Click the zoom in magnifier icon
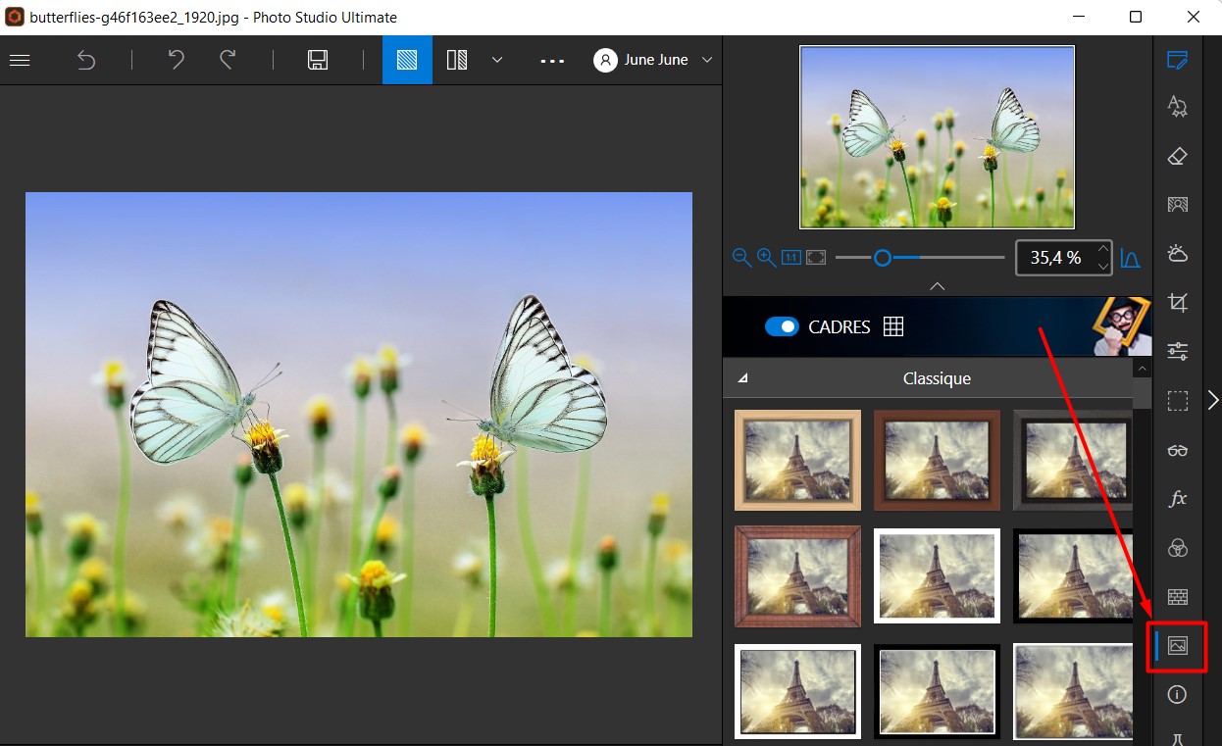 click(x=766, y=258)
